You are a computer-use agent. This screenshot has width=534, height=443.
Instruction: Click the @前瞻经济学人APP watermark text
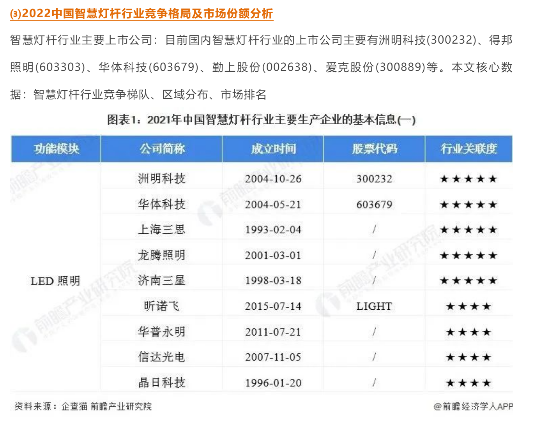coord(473,406)
